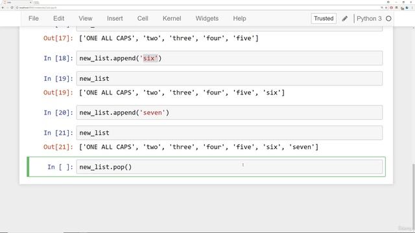Click the browser back arrow
Screen dimensions: 415x233
(3, 8)
